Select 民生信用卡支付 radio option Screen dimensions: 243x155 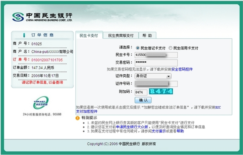coord(170,48)
